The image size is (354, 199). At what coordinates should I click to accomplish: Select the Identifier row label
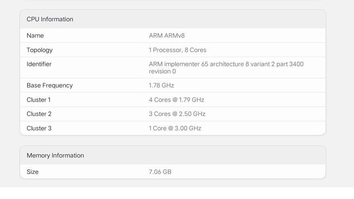point(39,64)
